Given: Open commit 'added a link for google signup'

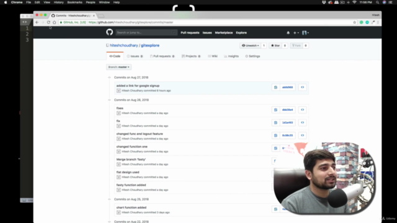Looking at the screenshot, I should click(138, 85).
